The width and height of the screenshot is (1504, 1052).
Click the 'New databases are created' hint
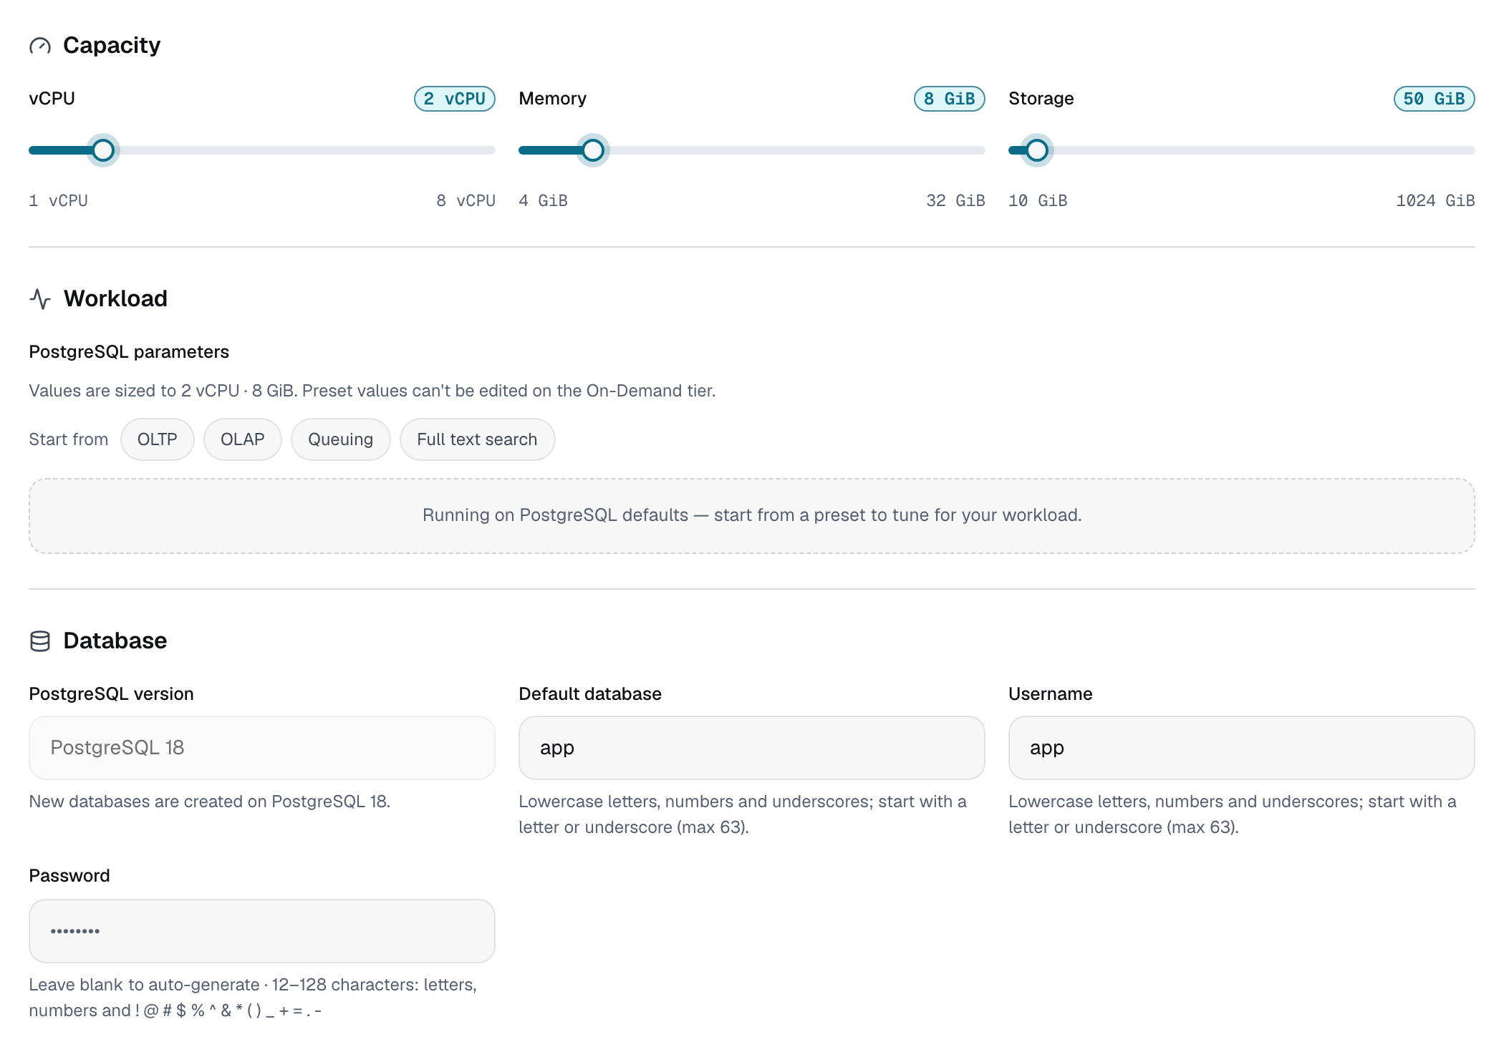pos(210,802)
